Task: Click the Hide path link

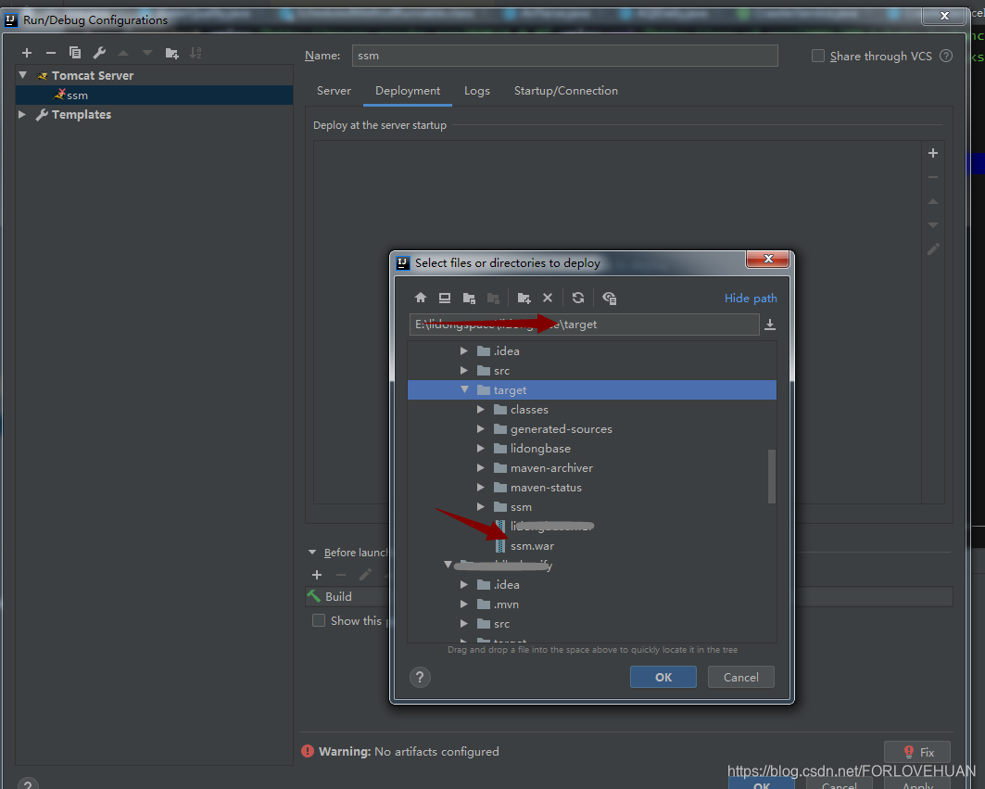Action: 751,298
